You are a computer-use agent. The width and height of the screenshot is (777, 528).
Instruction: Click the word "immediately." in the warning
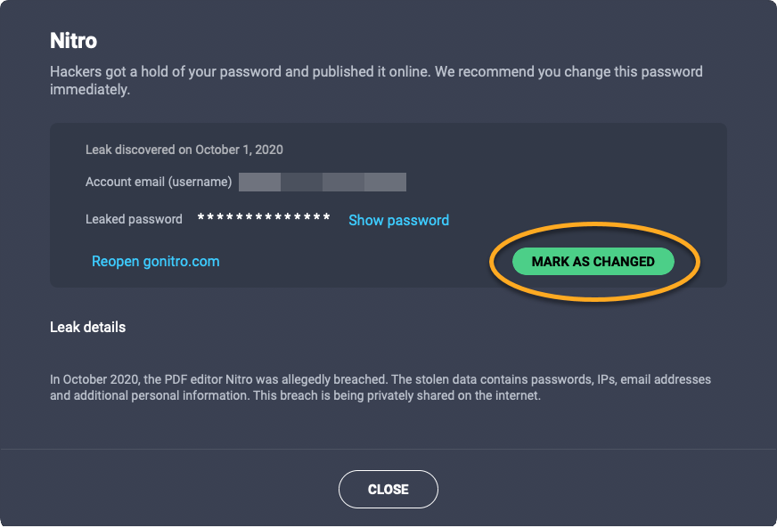tap(90, 90)
